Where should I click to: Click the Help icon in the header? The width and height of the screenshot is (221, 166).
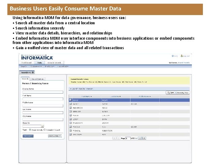tap(173, 56)
